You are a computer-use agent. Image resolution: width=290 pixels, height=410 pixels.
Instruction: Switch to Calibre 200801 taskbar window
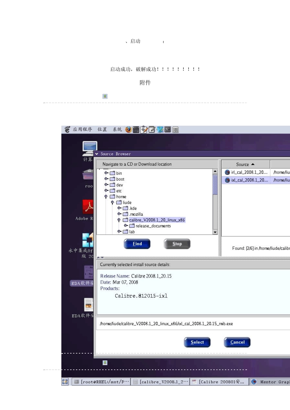coord(219,382)
